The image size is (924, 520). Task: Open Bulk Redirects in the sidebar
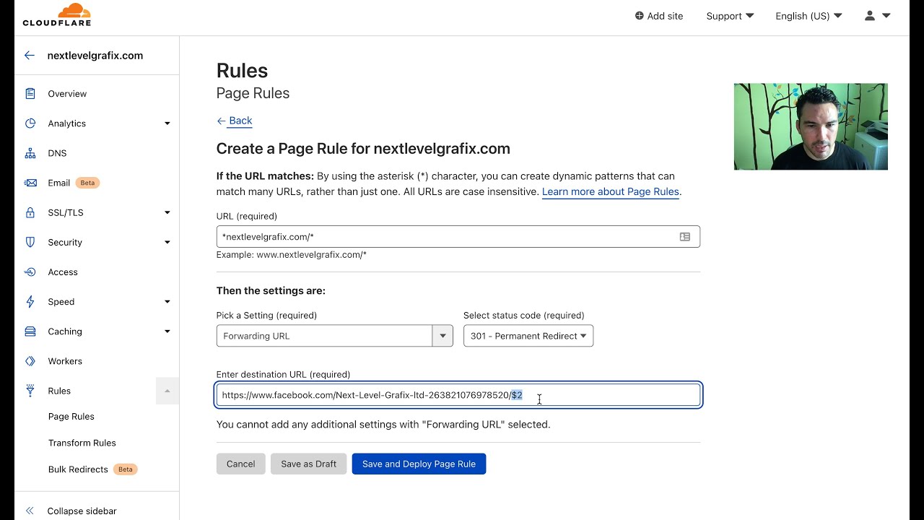78,469
